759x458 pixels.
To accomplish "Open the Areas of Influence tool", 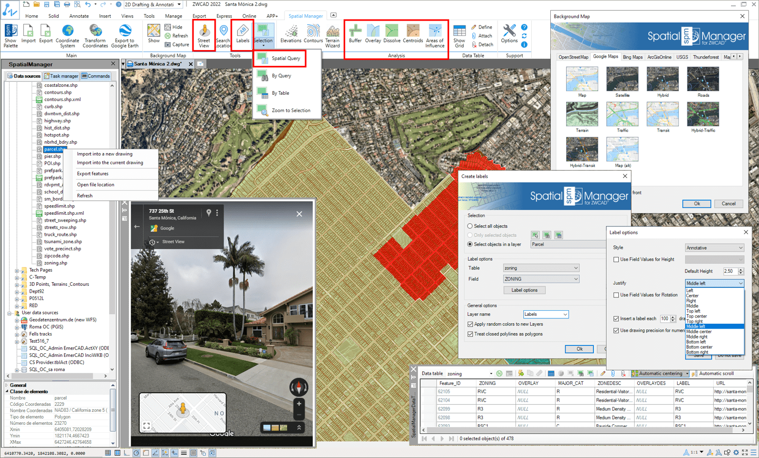I will (x=435, y=36).
